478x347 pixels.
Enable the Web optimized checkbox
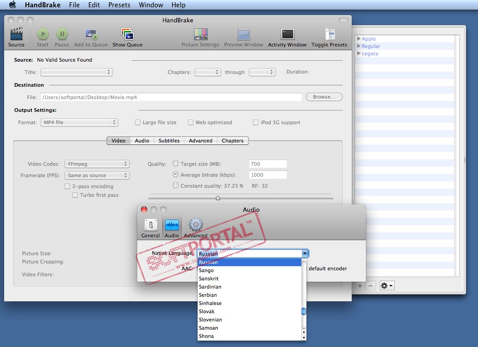[x=191, y=122]
